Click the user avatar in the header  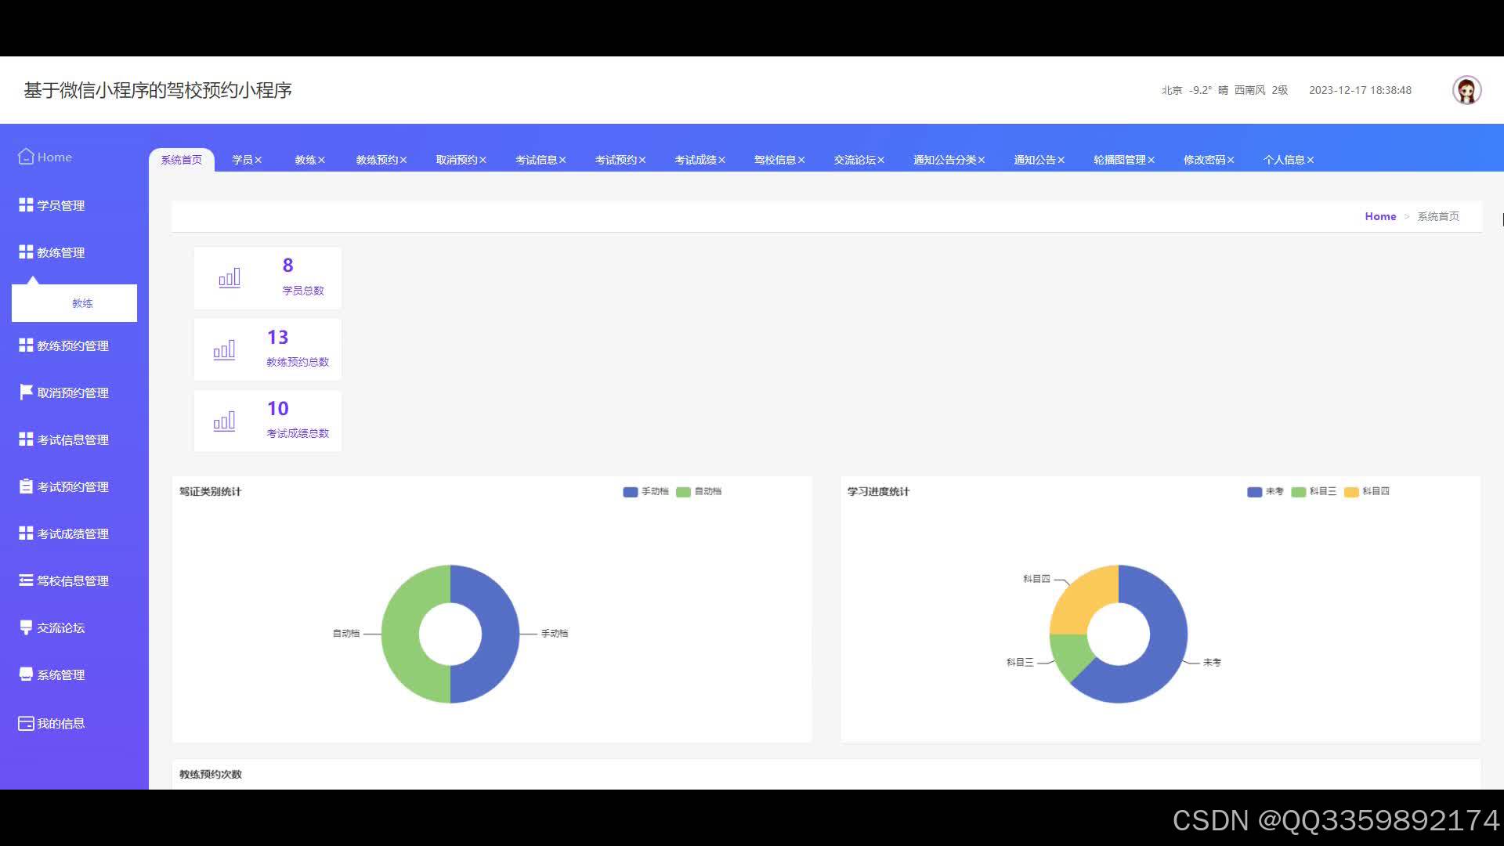[x=1466, y=90]
